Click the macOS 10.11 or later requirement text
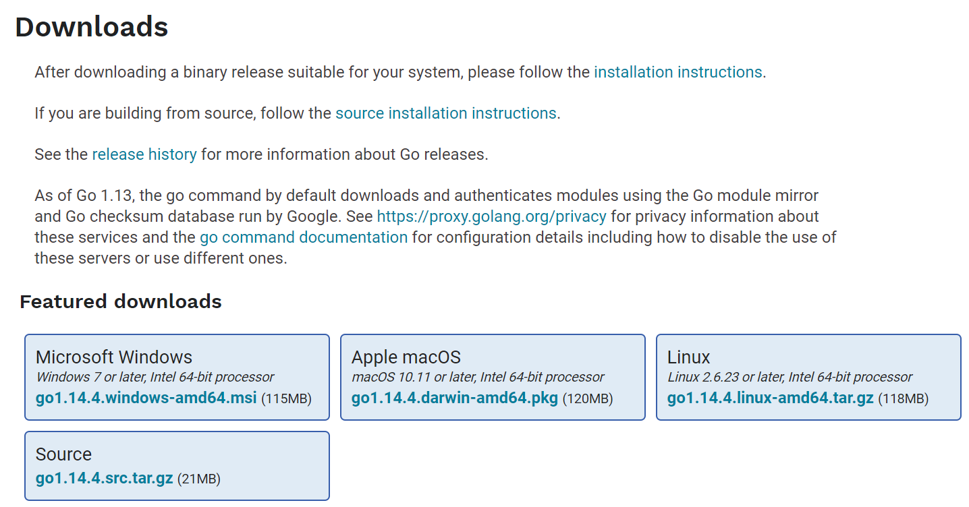969x507 pixels. [478, 377]
